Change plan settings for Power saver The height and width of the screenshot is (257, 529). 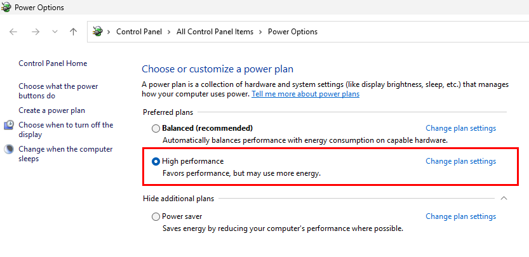click(461, 216)
